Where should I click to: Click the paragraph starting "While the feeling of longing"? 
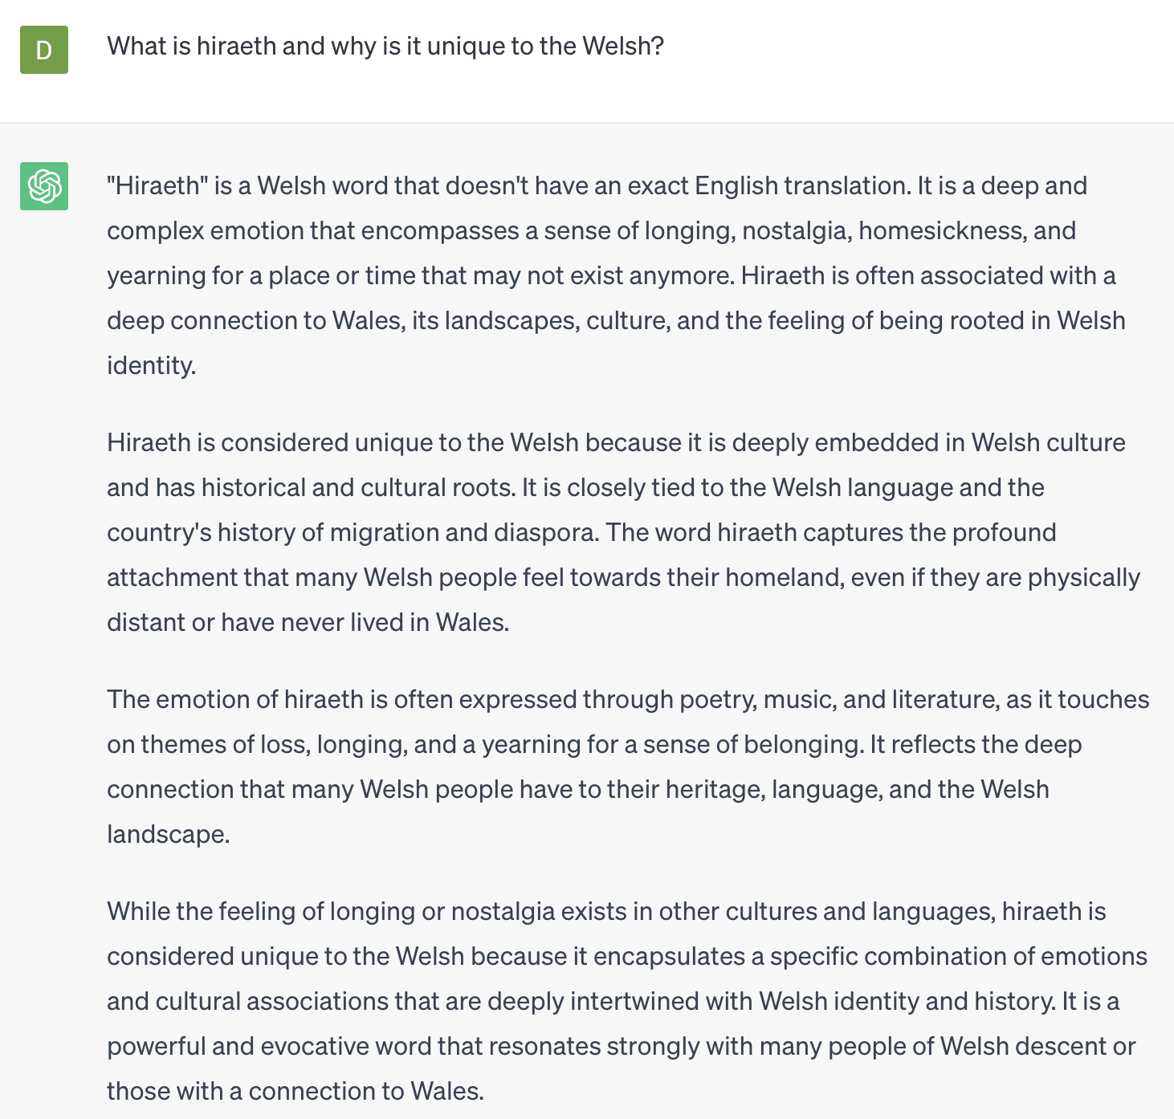tap(627, 1001)
